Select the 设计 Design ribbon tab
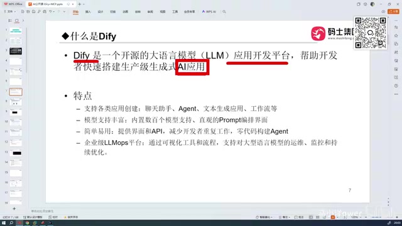402x226 pixels. [x=100, y=12]
